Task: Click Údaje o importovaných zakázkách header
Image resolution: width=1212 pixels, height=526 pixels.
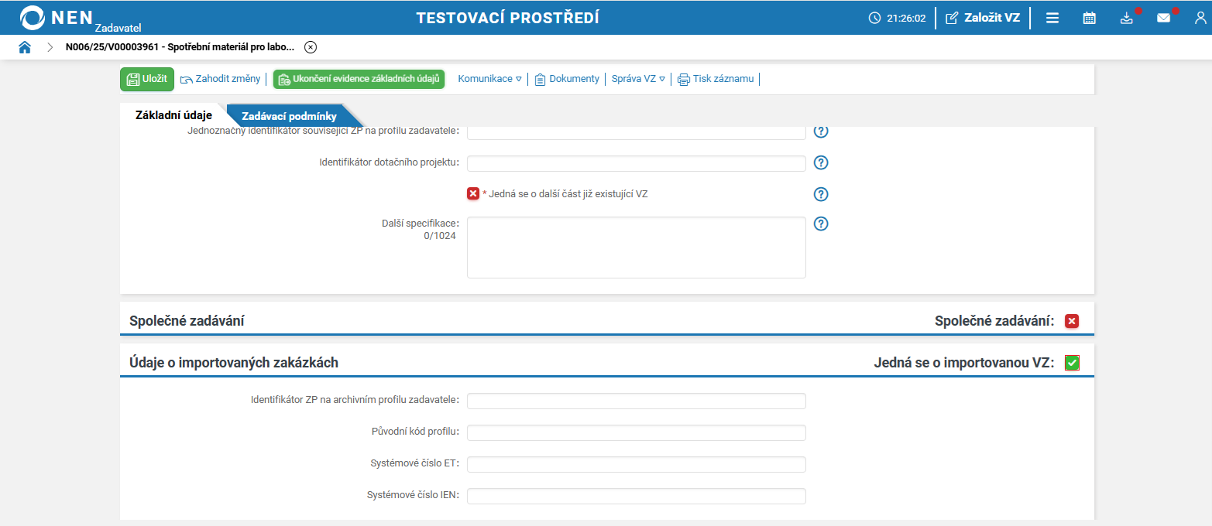Action: pos(234,363)
